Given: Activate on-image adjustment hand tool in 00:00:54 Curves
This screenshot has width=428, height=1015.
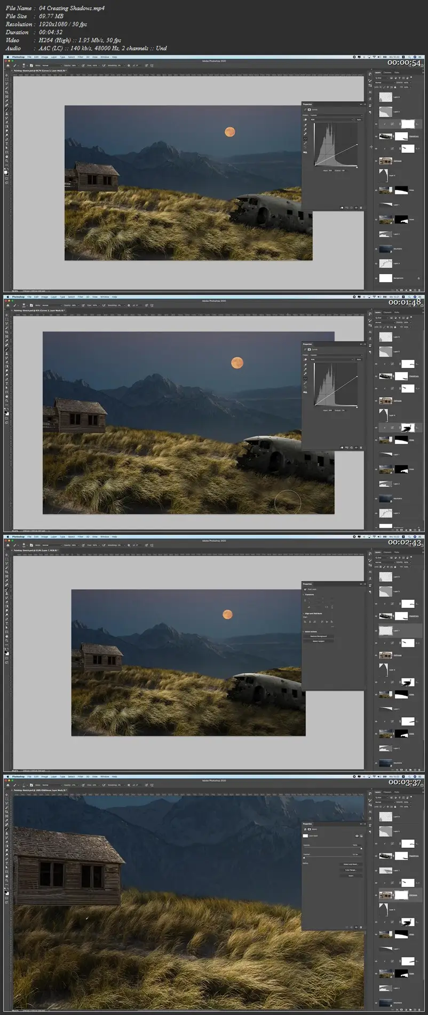Looking at the screenshot, I should click(305, 120).
